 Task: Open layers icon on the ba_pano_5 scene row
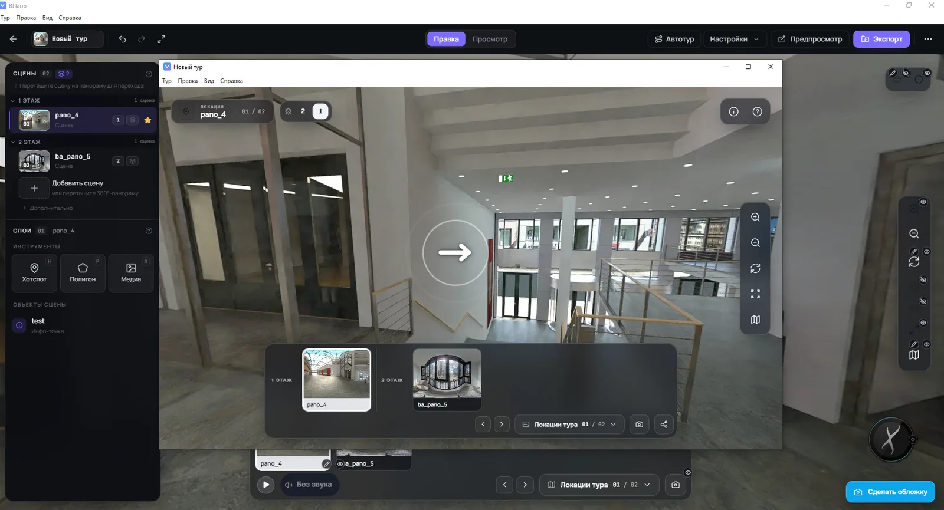(x=133, y=161)
